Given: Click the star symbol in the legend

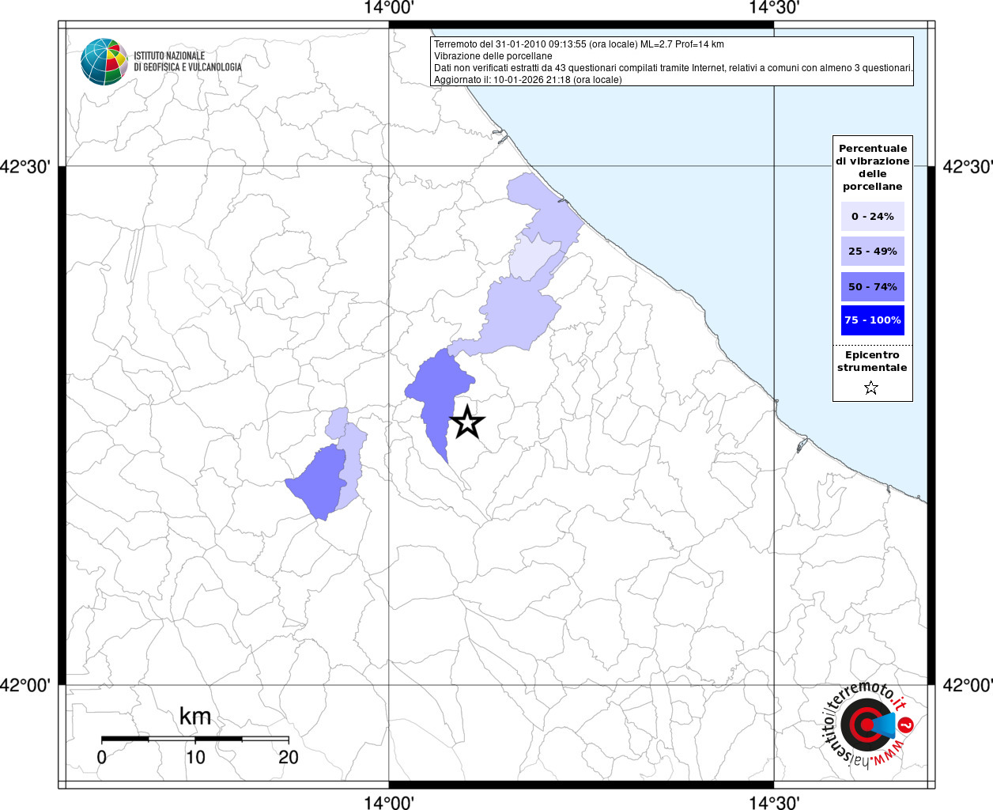Looking at the screenshot, I should point(871,388).
